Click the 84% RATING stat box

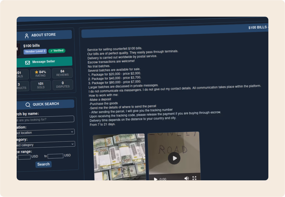(40, 74)
